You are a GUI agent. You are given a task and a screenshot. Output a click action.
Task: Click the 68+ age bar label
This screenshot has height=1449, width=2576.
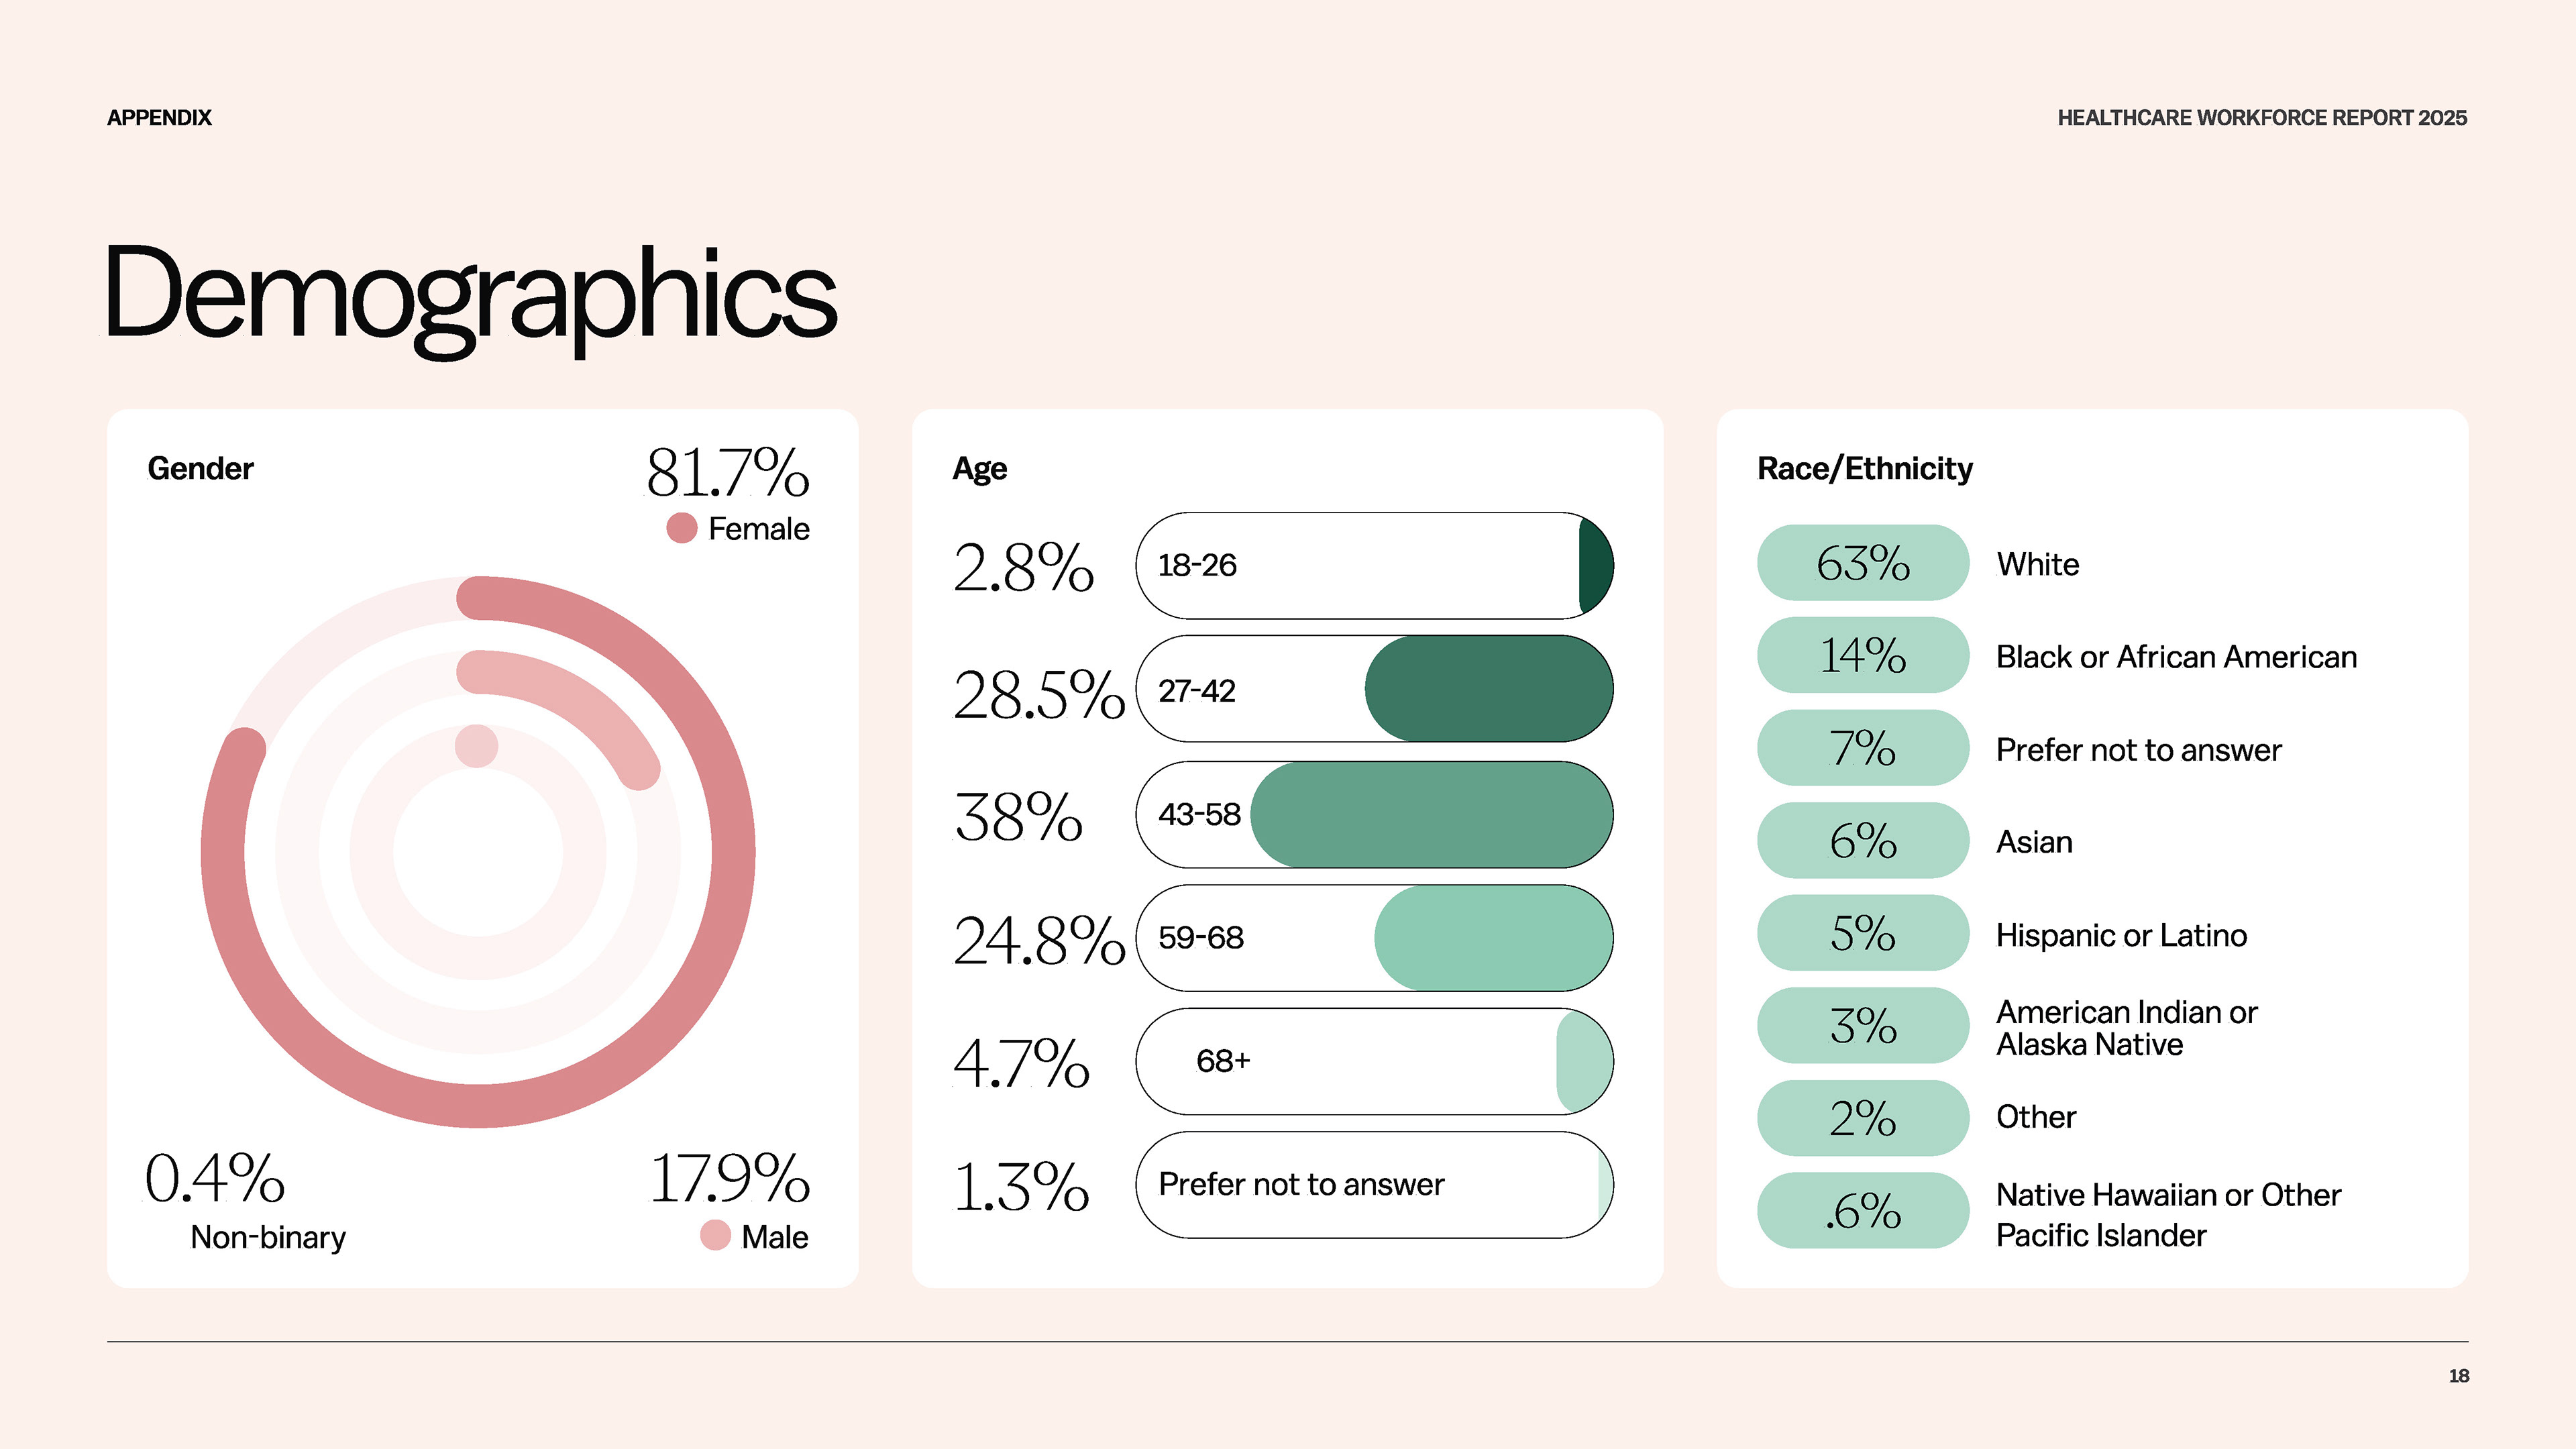click(x=1223, y=1061)
